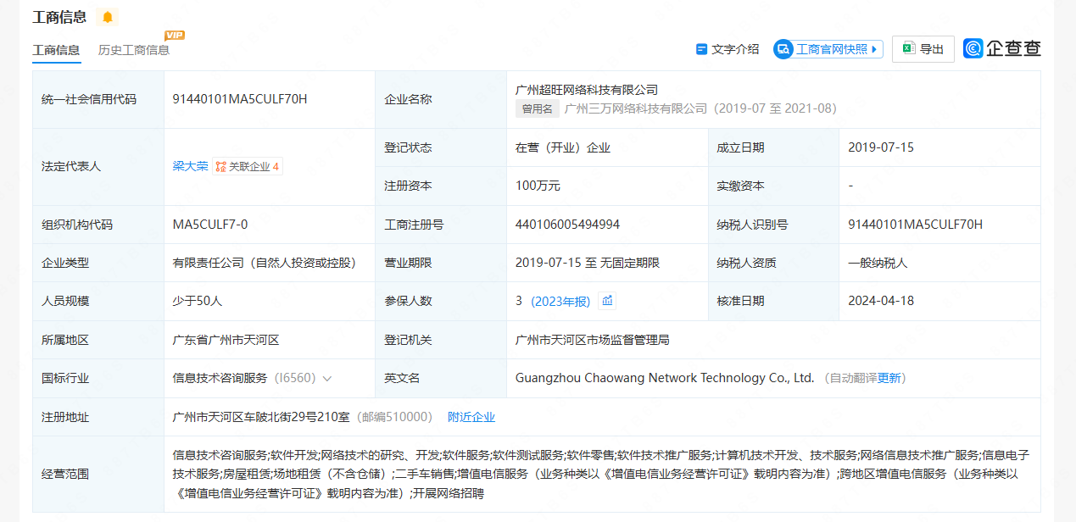This screenshot has width=1076, height=522.
Task: Click the 附近企业 link
Action: (471, 417)
